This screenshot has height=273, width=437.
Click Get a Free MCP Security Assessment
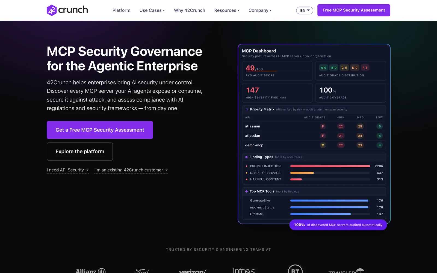tap(100, 130)
